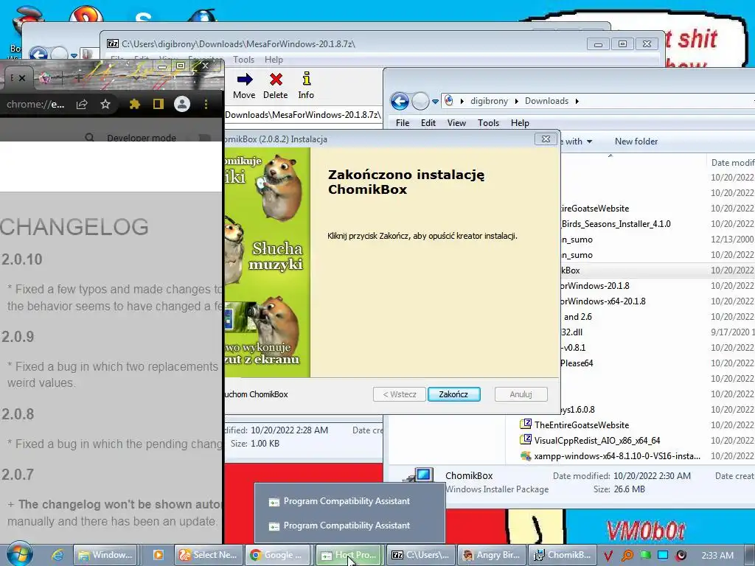Click the 2:33 AM system clock

coord(717,556)
